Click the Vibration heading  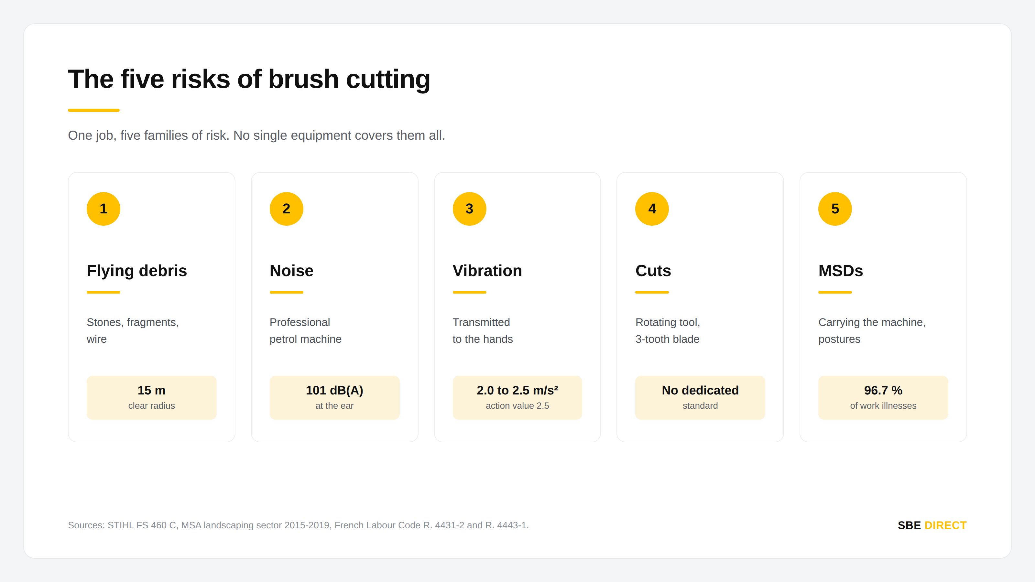click(x=487, y=271)
